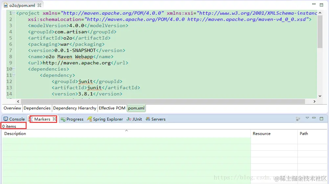
Task: Open the Overview tab of the POM editor
Action: click(x=12, y=108)
